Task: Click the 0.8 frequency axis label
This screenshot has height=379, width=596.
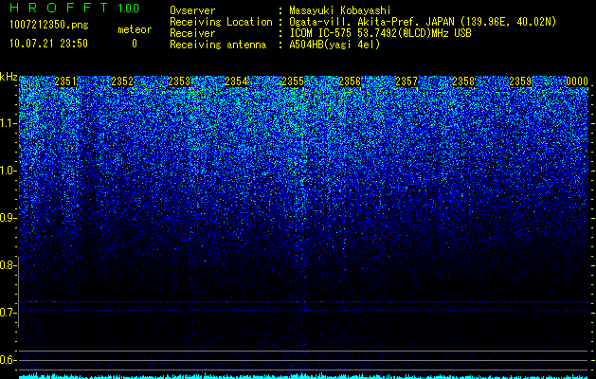Action: click(7, 265)
